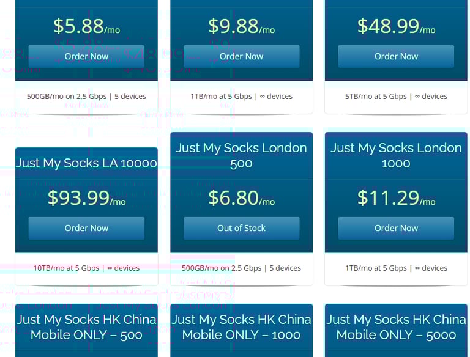470x357 pixels.
Task: Click the Just My Socks LA 10000 title
Action: tap(86, 163)
